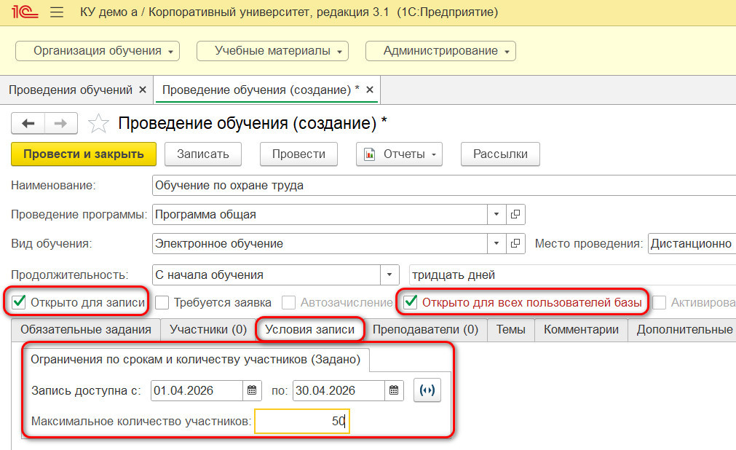Open calendar for start date 01.04.2026
The width and height of the screenshot is (736, 450).
(252, 390)
